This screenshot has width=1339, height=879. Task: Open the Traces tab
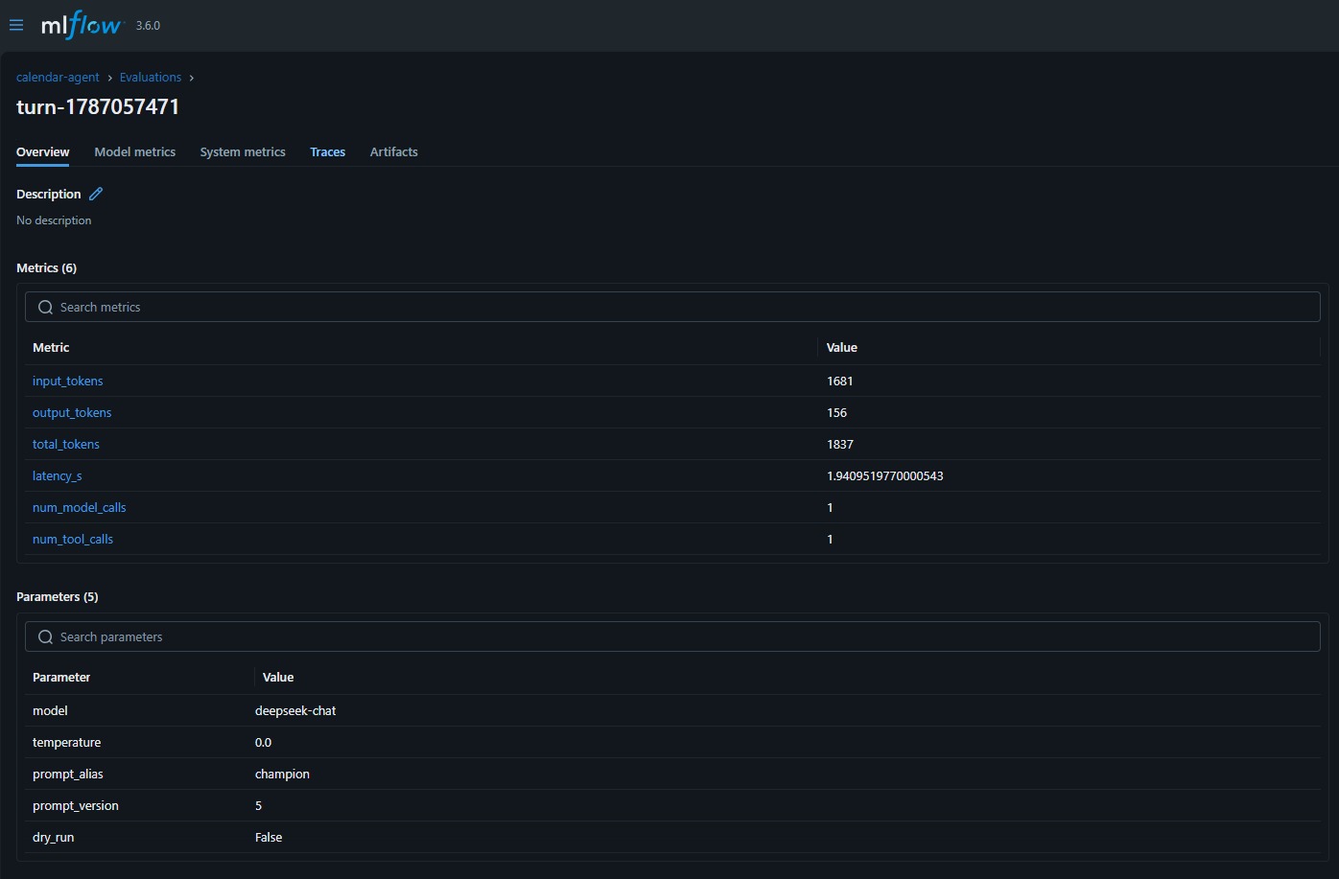pos(328,151)
